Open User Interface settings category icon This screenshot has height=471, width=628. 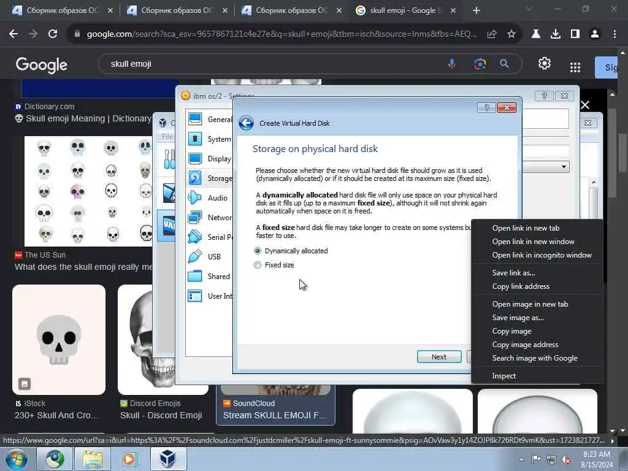195,296
